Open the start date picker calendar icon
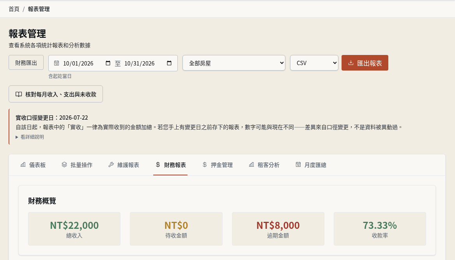 pos(108,63)
